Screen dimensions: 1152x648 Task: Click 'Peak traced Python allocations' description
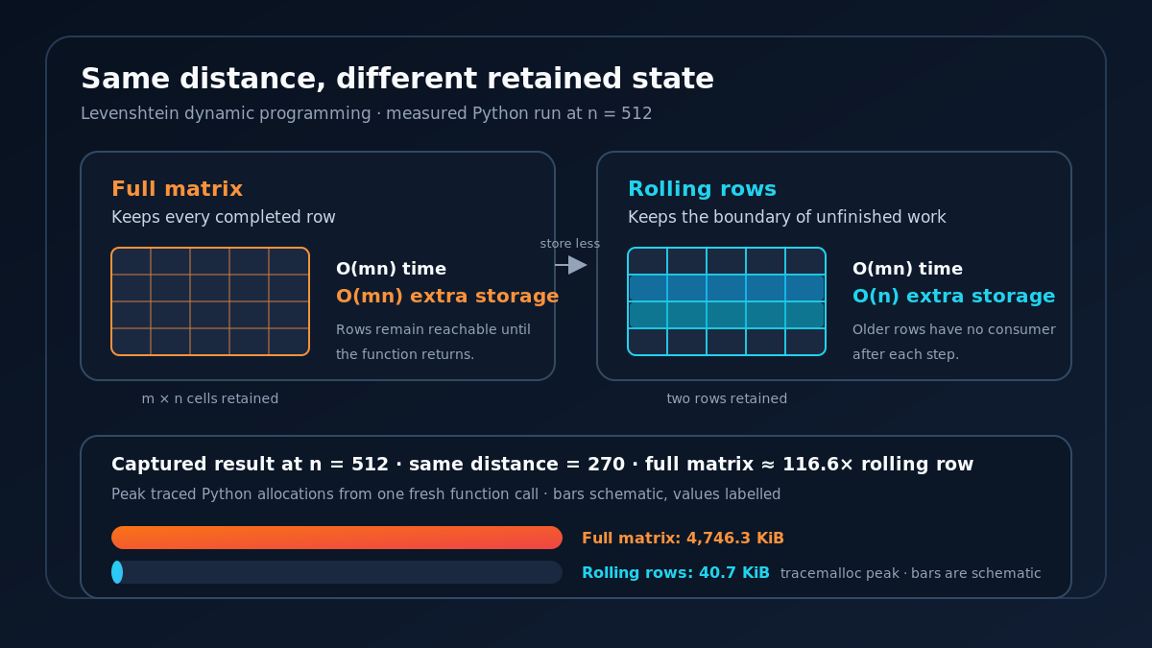tap(445, 494)
